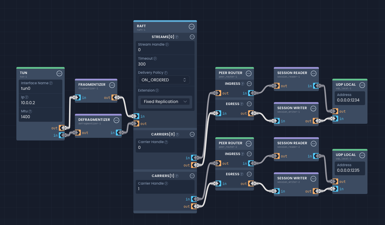Open the Delivery Policy dropdown showing ON_ORDERED
Image resolution: width=385 pixels, height=225 pixels.
tap(164, 80)
